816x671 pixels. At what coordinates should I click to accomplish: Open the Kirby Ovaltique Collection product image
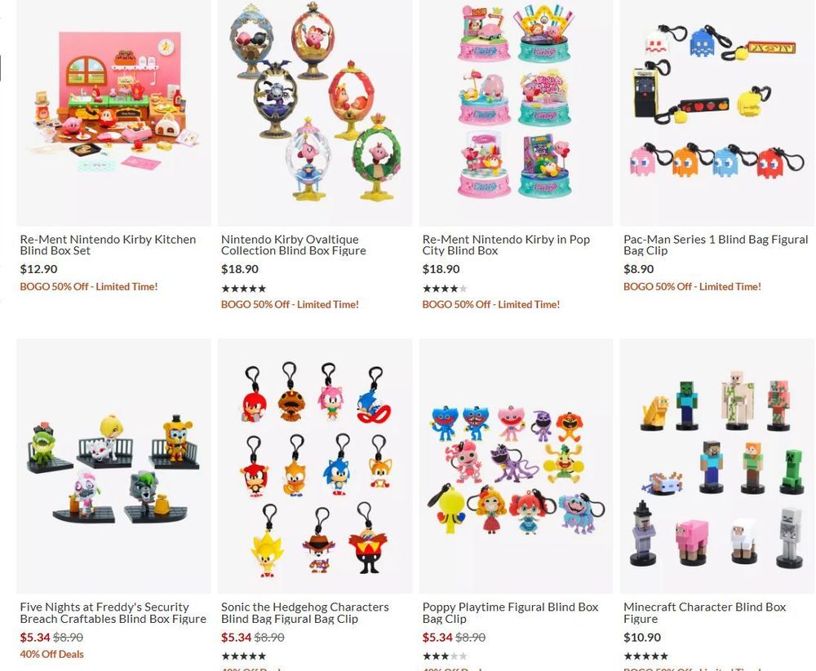click(315, 113)
